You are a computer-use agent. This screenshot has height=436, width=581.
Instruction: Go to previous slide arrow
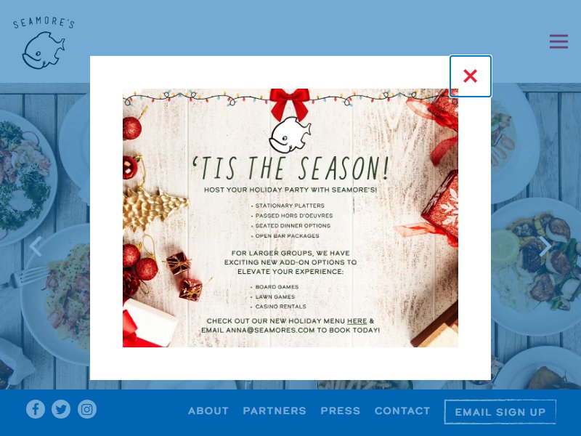(x=36, y=246)
